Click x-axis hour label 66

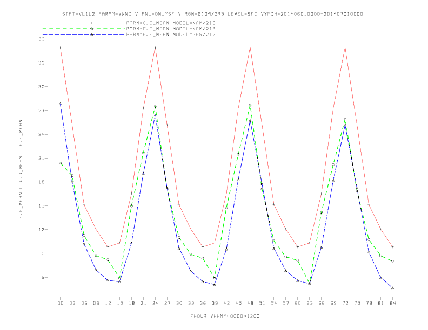[x=322, y=303]
